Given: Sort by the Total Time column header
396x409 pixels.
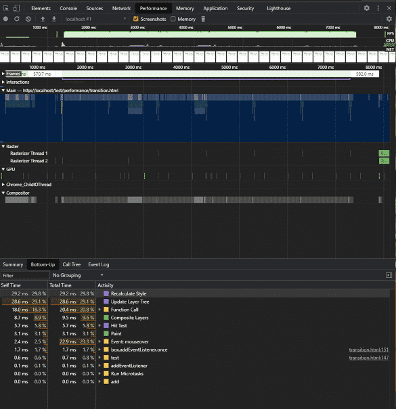Looking at the screenshot, I should (x=72, y=285).
